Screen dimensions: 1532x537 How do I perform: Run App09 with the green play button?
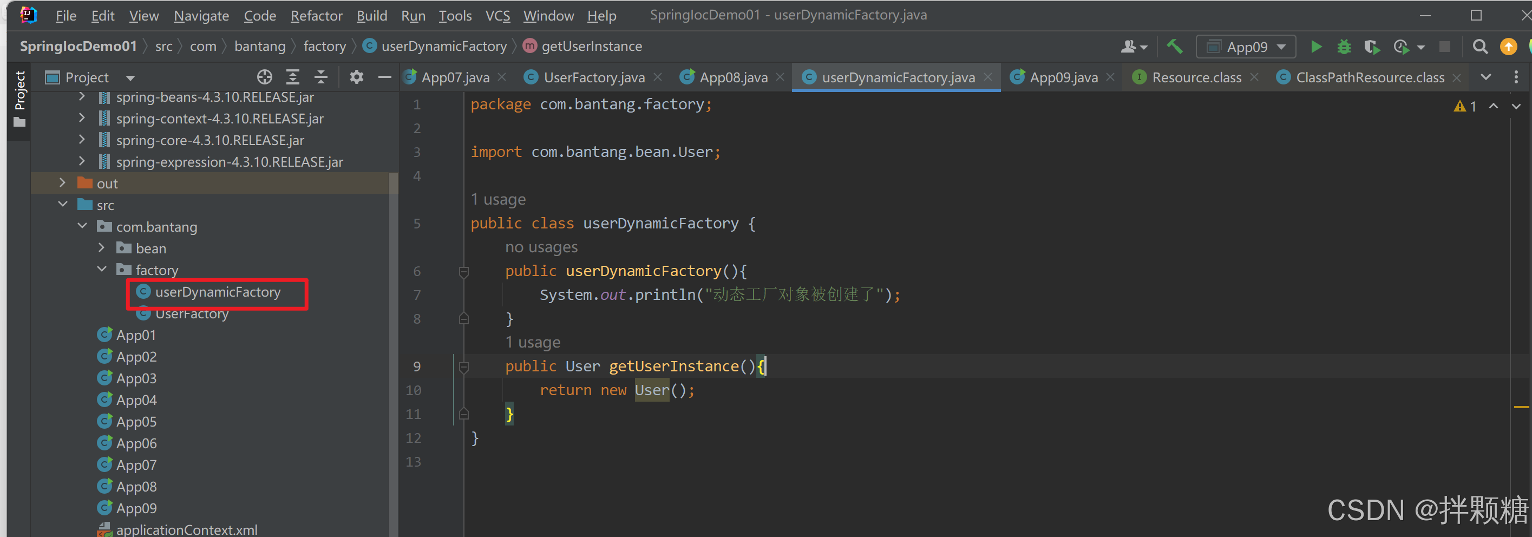point(1316,47)
